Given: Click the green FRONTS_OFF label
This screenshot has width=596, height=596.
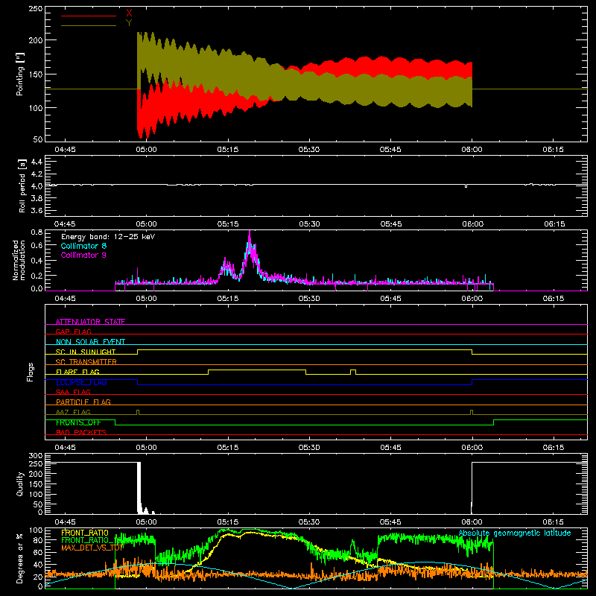Looking at the screenshot, I should point(78,422).
